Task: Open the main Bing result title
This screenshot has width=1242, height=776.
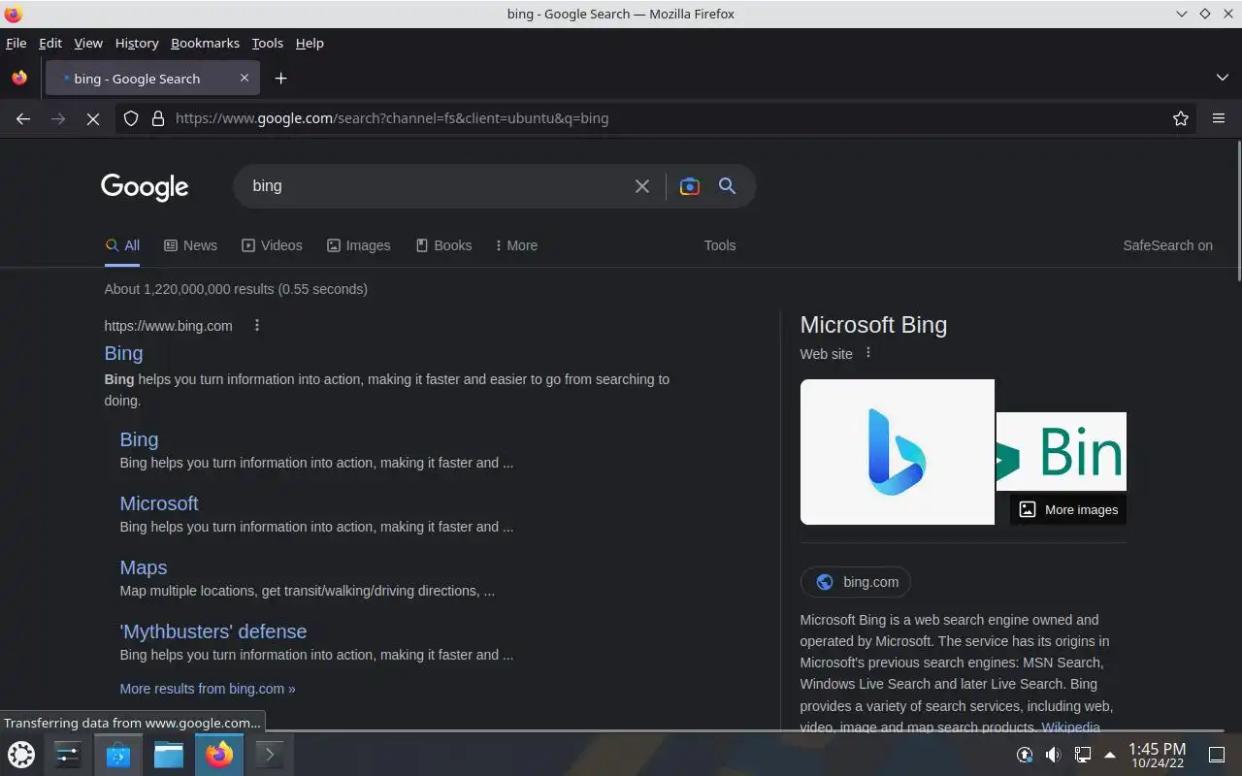Action: 123,353
